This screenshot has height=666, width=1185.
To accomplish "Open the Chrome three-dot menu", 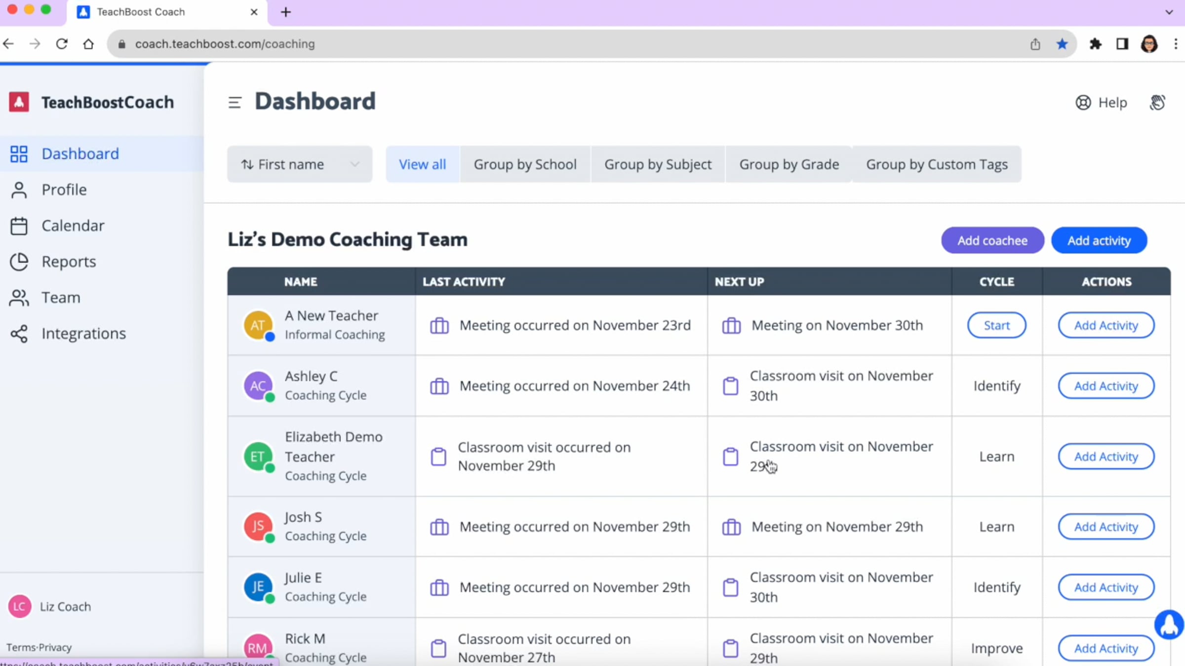I will (1176, 44).
